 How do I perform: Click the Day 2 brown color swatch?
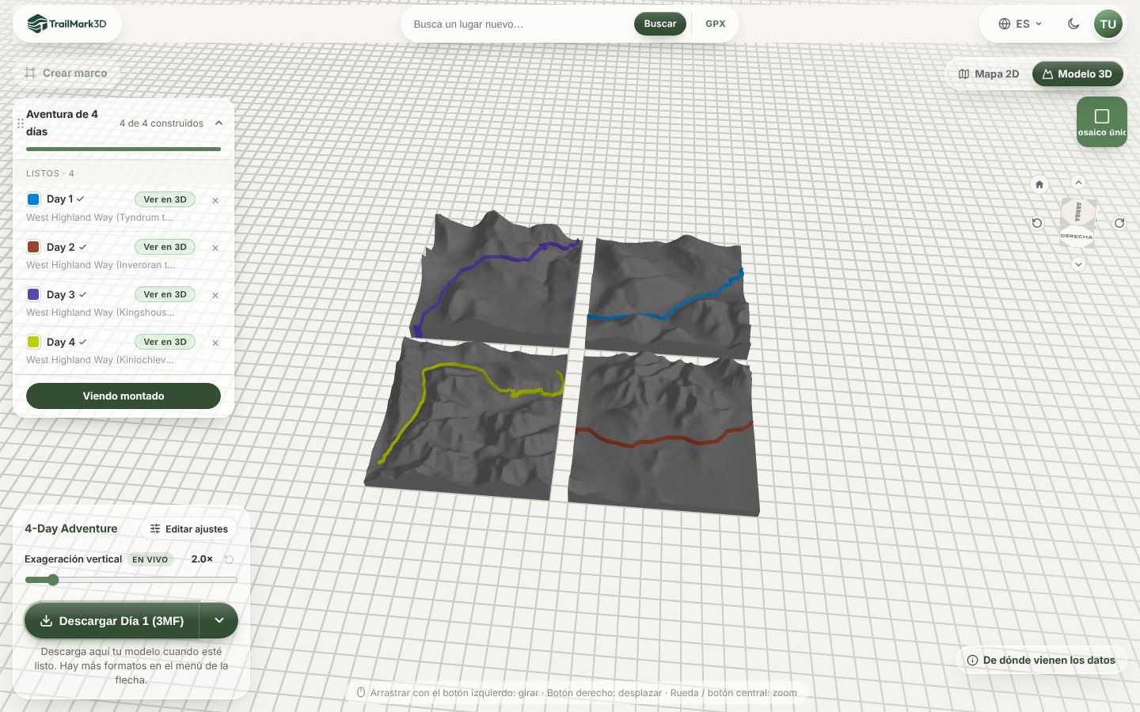coord(33,247)
